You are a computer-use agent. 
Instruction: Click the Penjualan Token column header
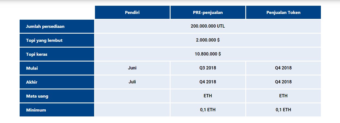click(x=284, y=13)
